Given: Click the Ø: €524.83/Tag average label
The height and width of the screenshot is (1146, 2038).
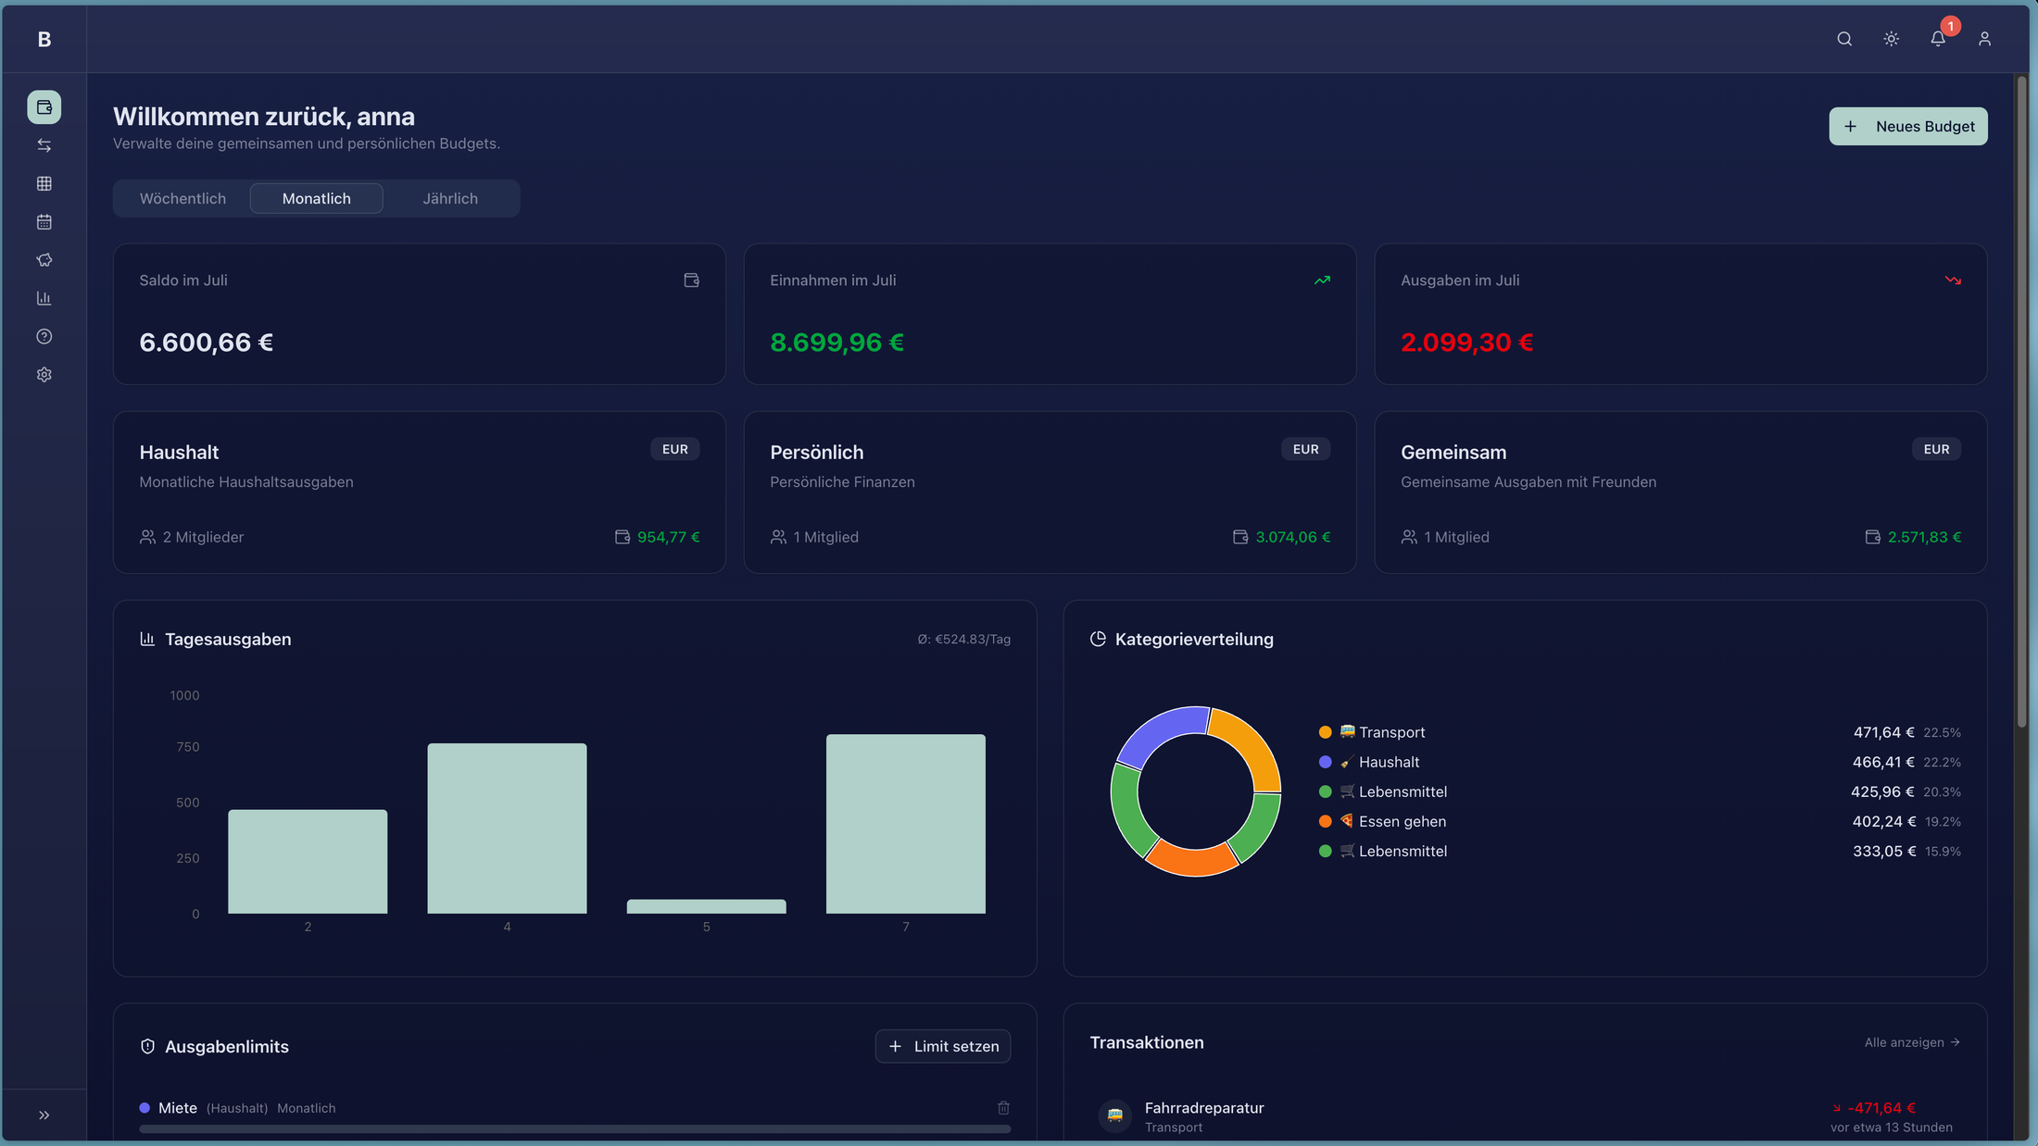Looking at the screenshot, I should [x=963, y=639].
